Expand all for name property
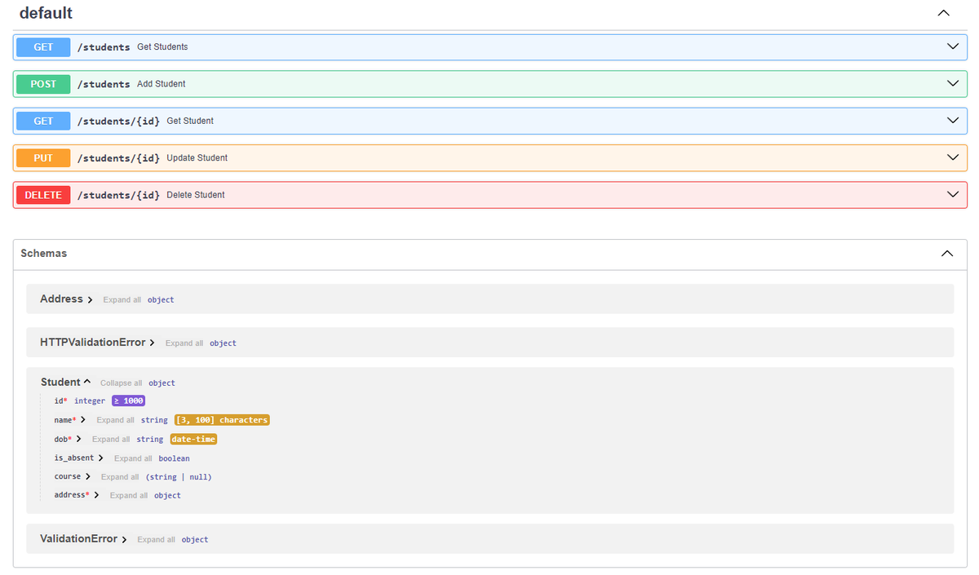Image resolution: width=979 pixels, height=575 pixels. 115,420
